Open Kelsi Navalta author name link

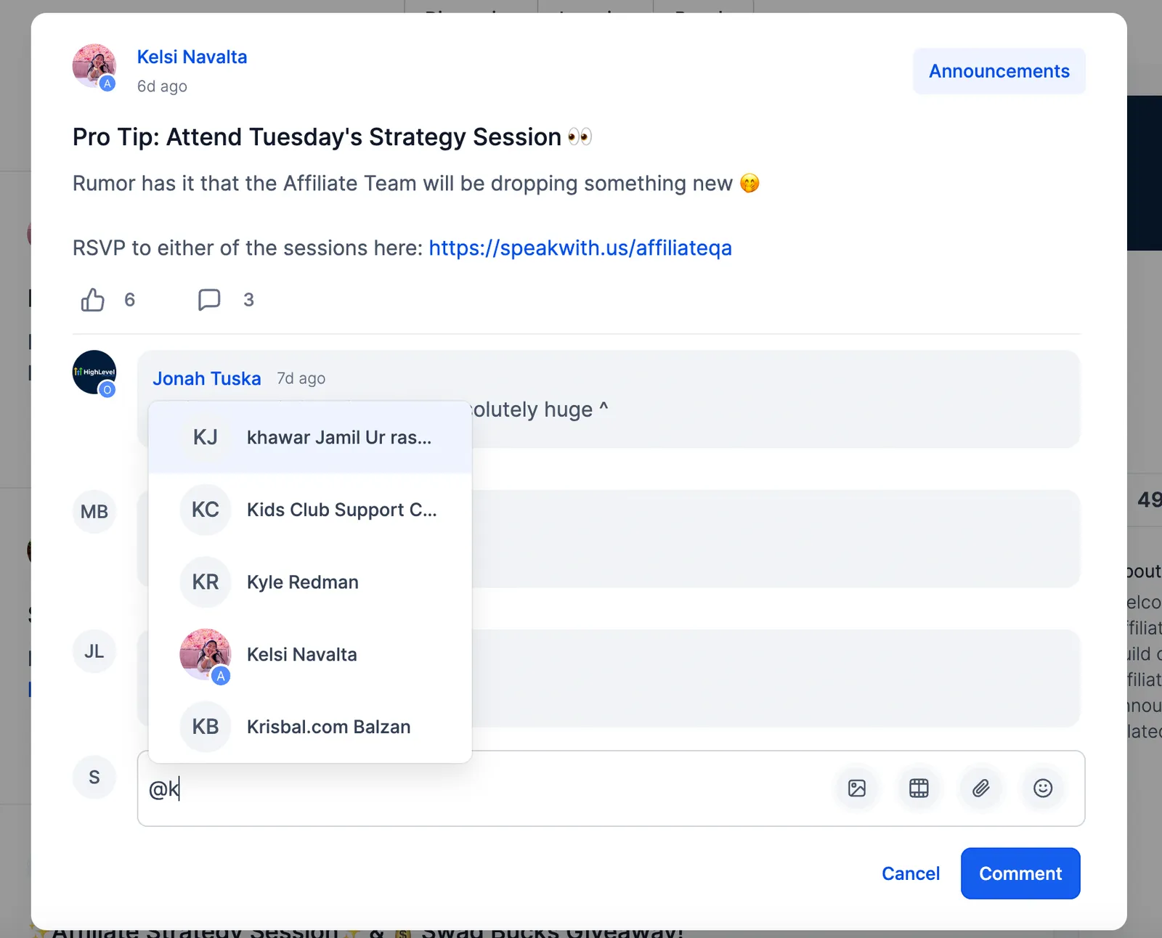192,57
